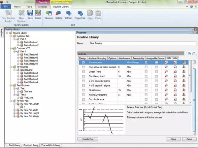Switch to the Home ribbon tab
The image size is (198, 148).
tap(17, 7)
